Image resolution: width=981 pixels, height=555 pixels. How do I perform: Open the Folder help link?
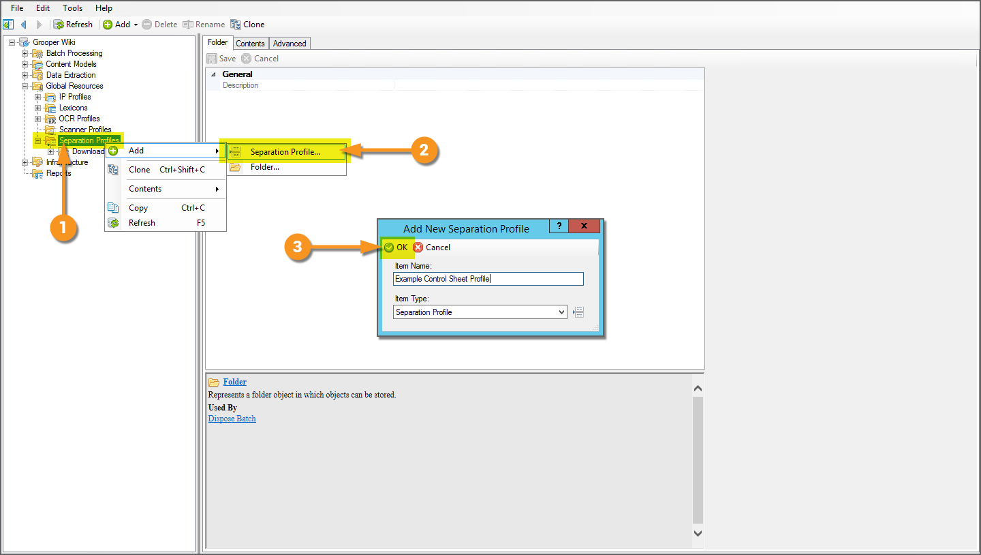(235, 382)
